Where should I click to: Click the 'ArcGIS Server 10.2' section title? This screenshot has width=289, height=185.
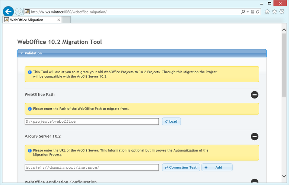pyautogui.click(x=42, y=136)
